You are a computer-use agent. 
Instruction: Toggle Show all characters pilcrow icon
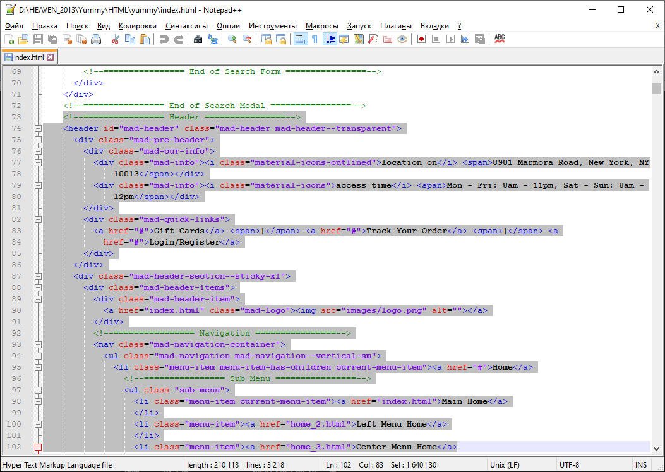coord(315,39)
